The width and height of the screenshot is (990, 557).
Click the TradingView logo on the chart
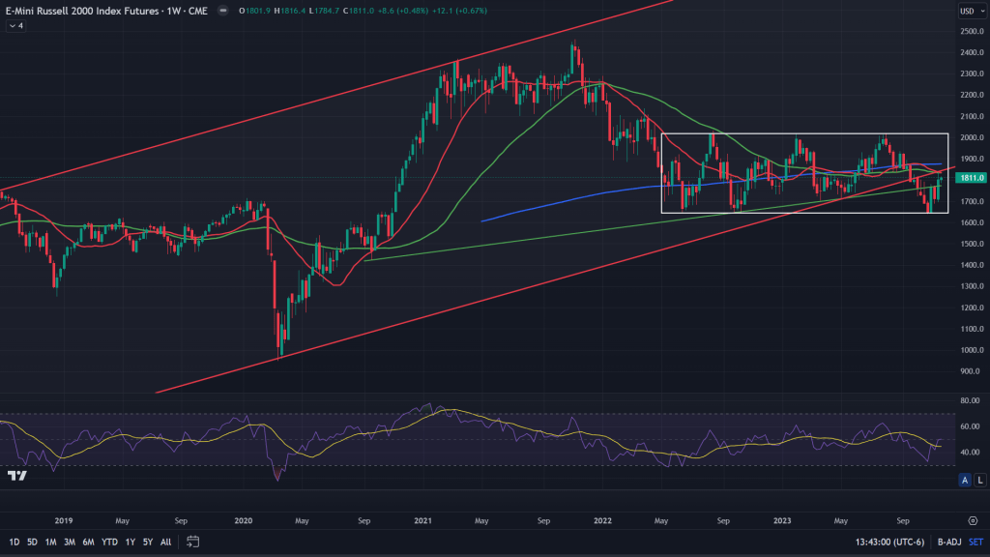[15, 476]
